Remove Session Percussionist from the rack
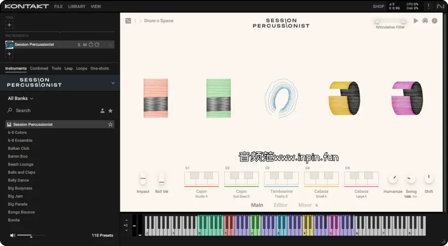This screenshot has width=448, height=246. coord(110,45)
